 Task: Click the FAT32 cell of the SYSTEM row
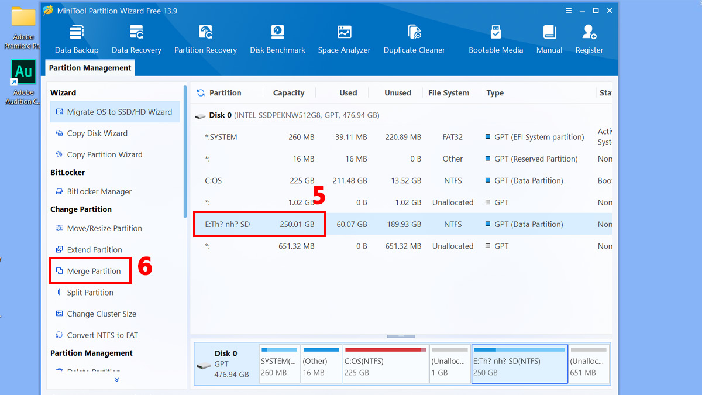(x=453, y=137)
